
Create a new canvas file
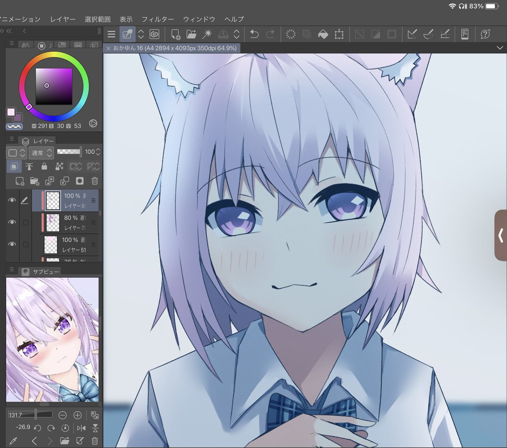click(175, 34)
